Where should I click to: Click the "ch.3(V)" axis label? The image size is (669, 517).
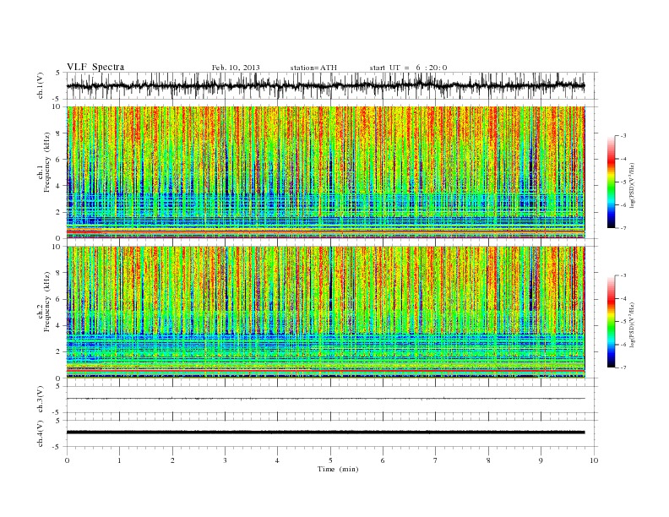(41, 400)
